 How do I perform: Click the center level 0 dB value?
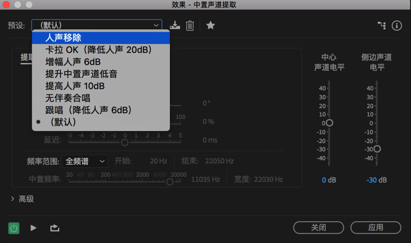(329, 180)
